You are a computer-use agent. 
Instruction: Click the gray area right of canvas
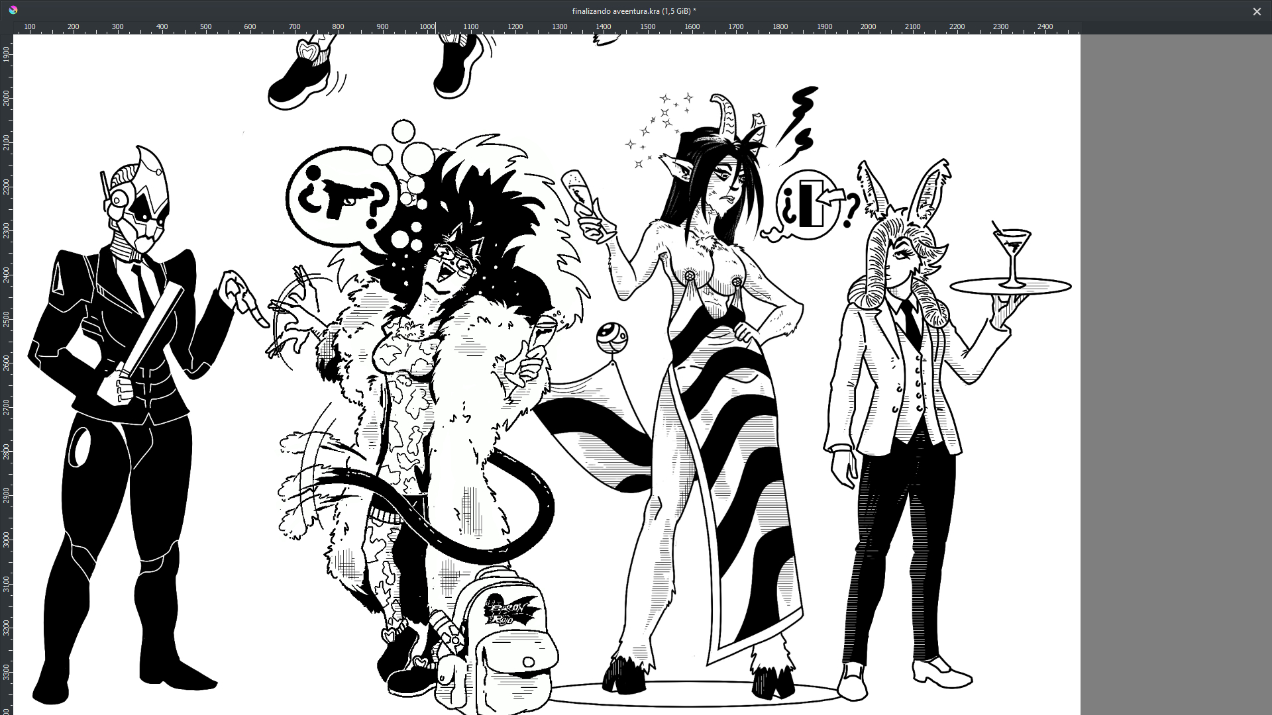tap(1176, 371)
